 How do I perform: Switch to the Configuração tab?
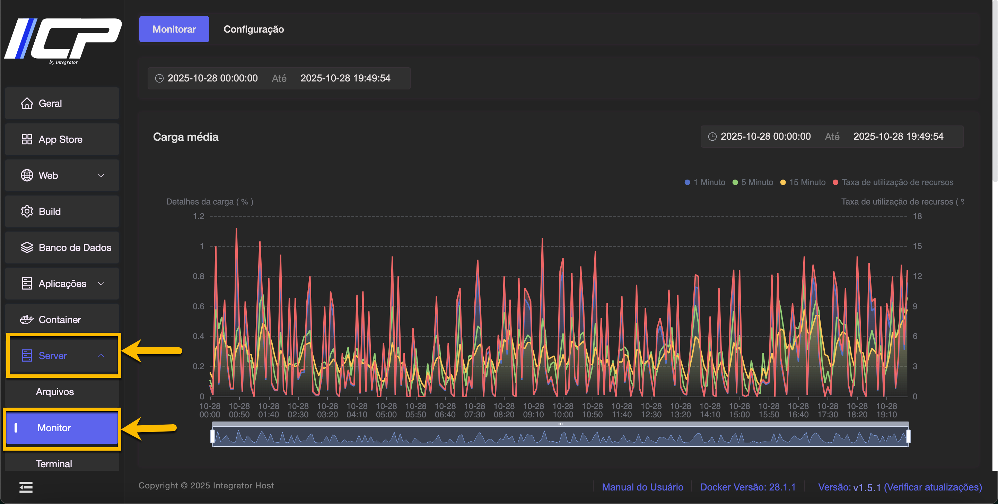click(253, 29)
